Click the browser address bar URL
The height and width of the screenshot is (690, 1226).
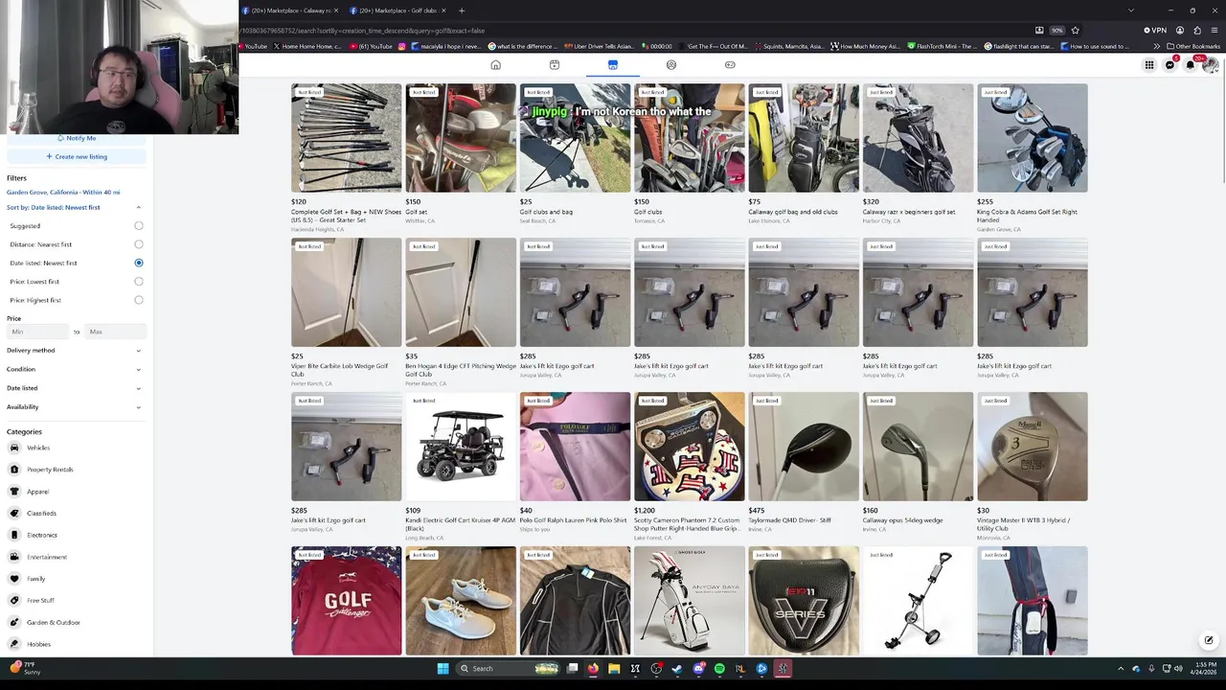tap(363, 31)
